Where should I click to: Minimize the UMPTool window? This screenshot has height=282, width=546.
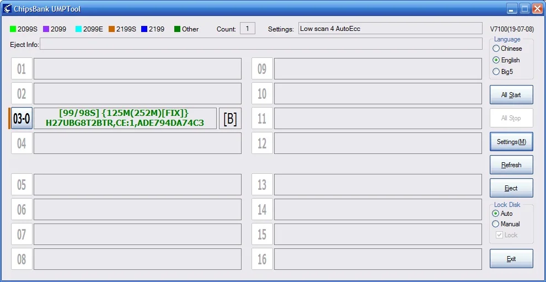point(512,8)
